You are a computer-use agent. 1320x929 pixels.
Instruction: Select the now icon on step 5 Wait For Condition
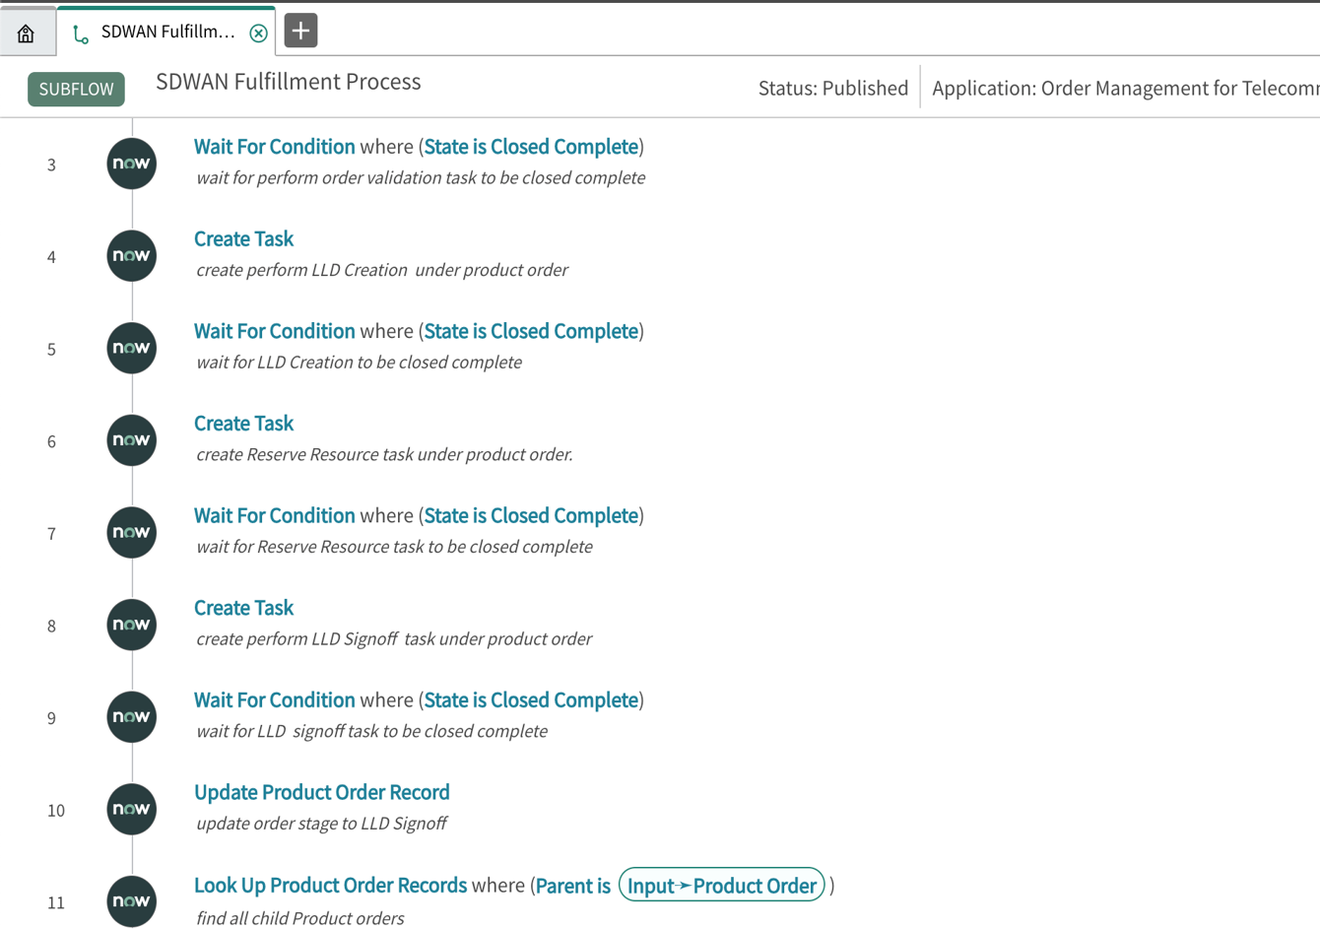click(131, 348)
